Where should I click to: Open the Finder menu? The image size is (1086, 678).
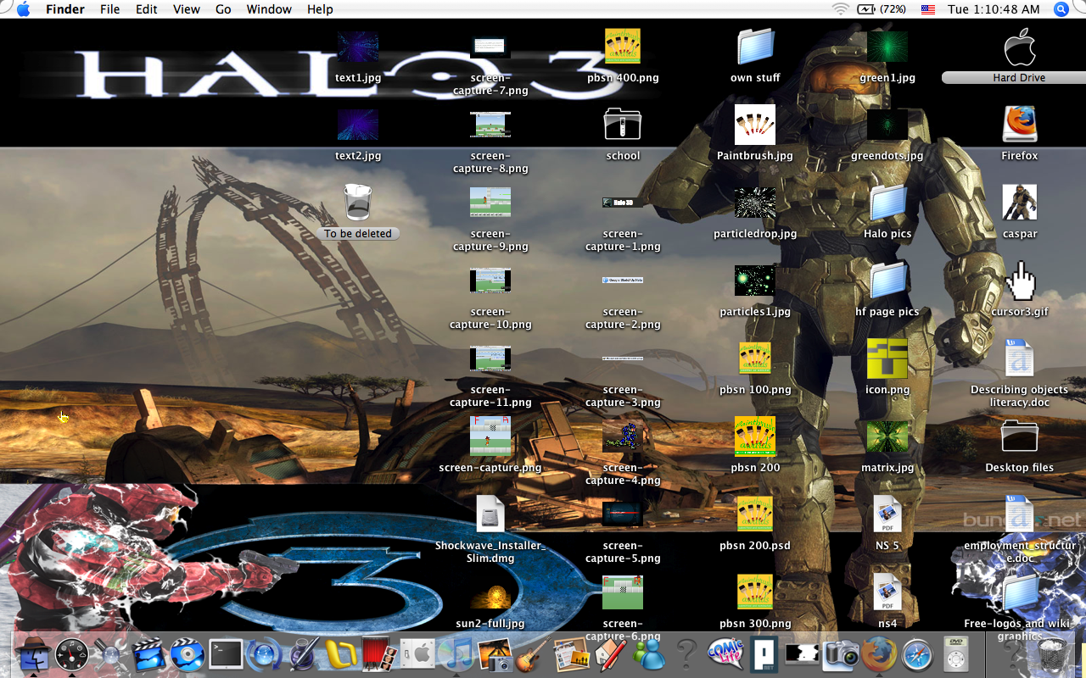point(65,9)
